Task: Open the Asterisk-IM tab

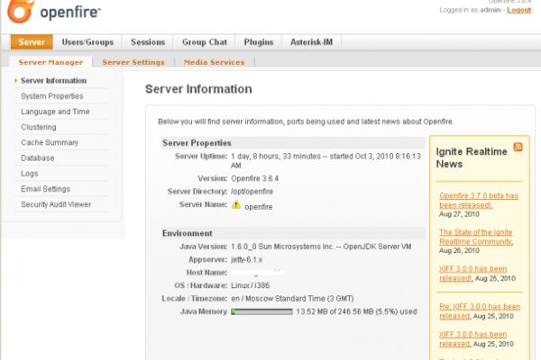Action: click(x=312, y=42)
